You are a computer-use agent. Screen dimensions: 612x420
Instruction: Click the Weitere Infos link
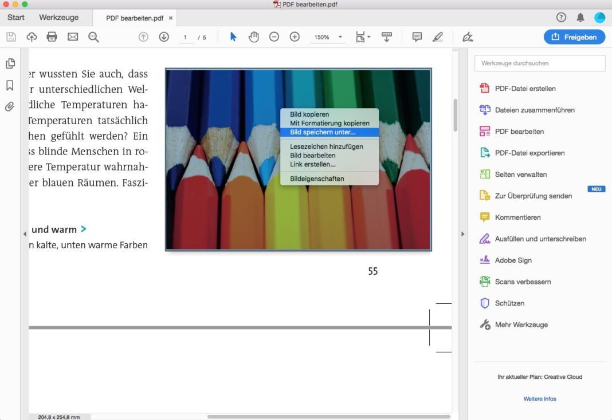click(x=540, y=399)
